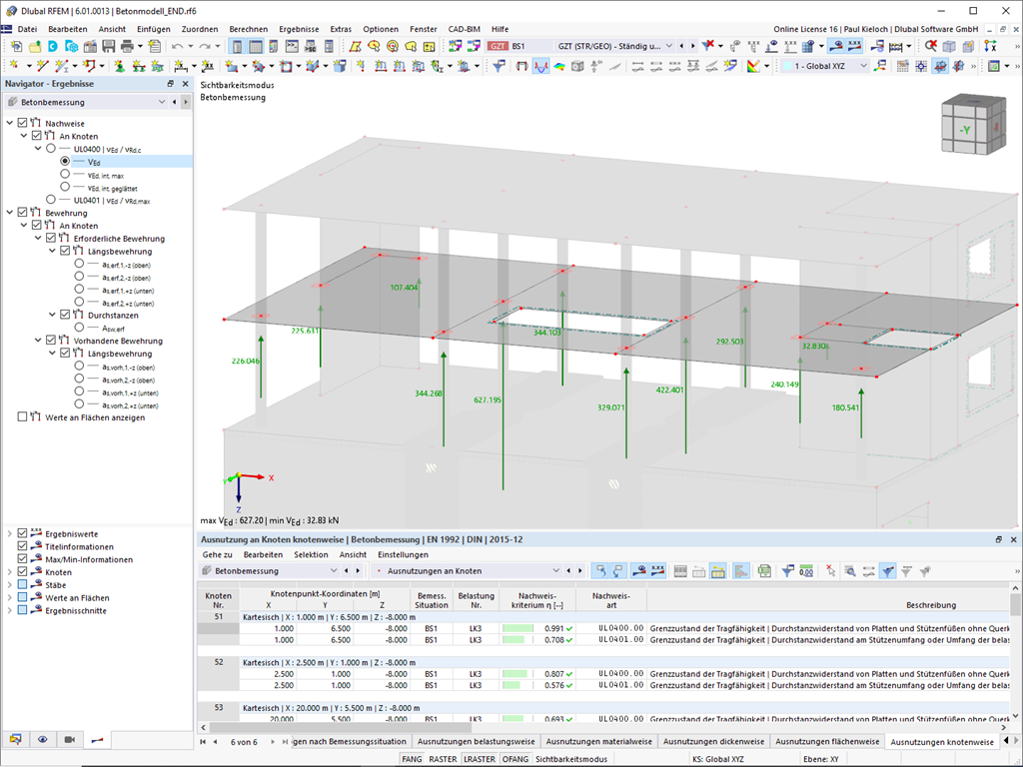1023x767 pixels.
Task: Click the view cube in the model viewport
Action: coord(972,125)
